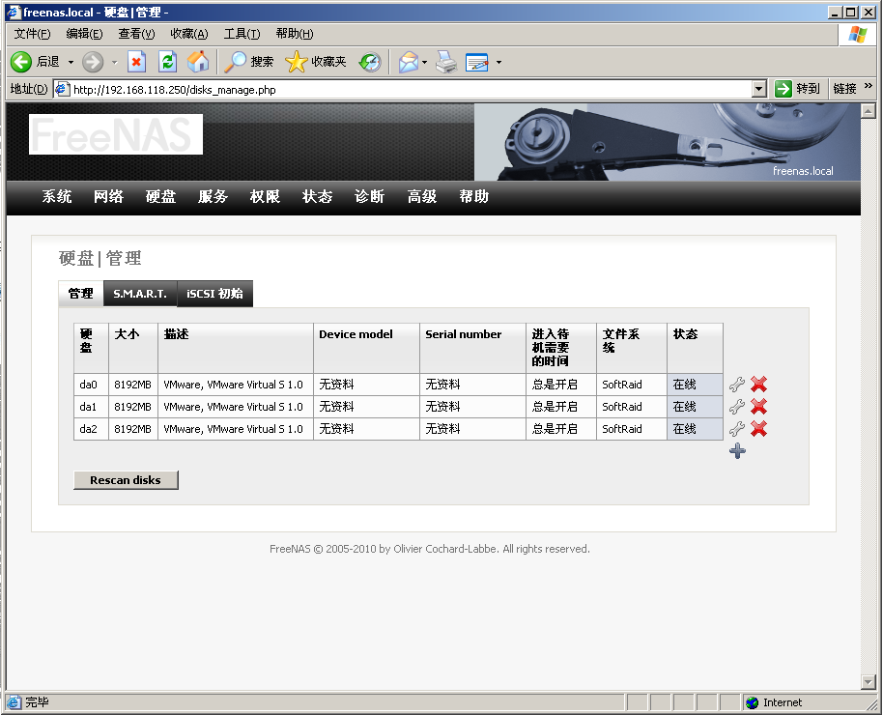Go to Home page icon

point(198,62)
